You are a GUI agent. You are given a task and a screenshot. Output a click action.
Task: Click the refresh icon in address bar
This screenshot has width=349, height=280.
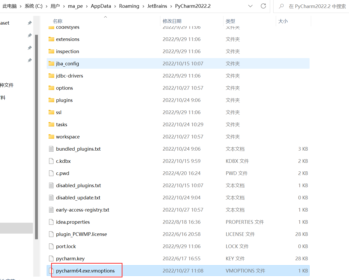[263, 6]
